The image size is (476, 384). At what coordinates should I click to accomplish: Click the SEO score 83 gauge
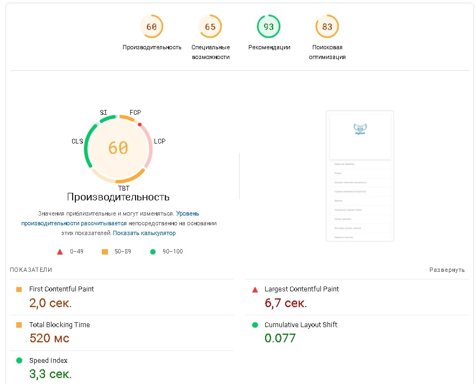coord(327,27)
